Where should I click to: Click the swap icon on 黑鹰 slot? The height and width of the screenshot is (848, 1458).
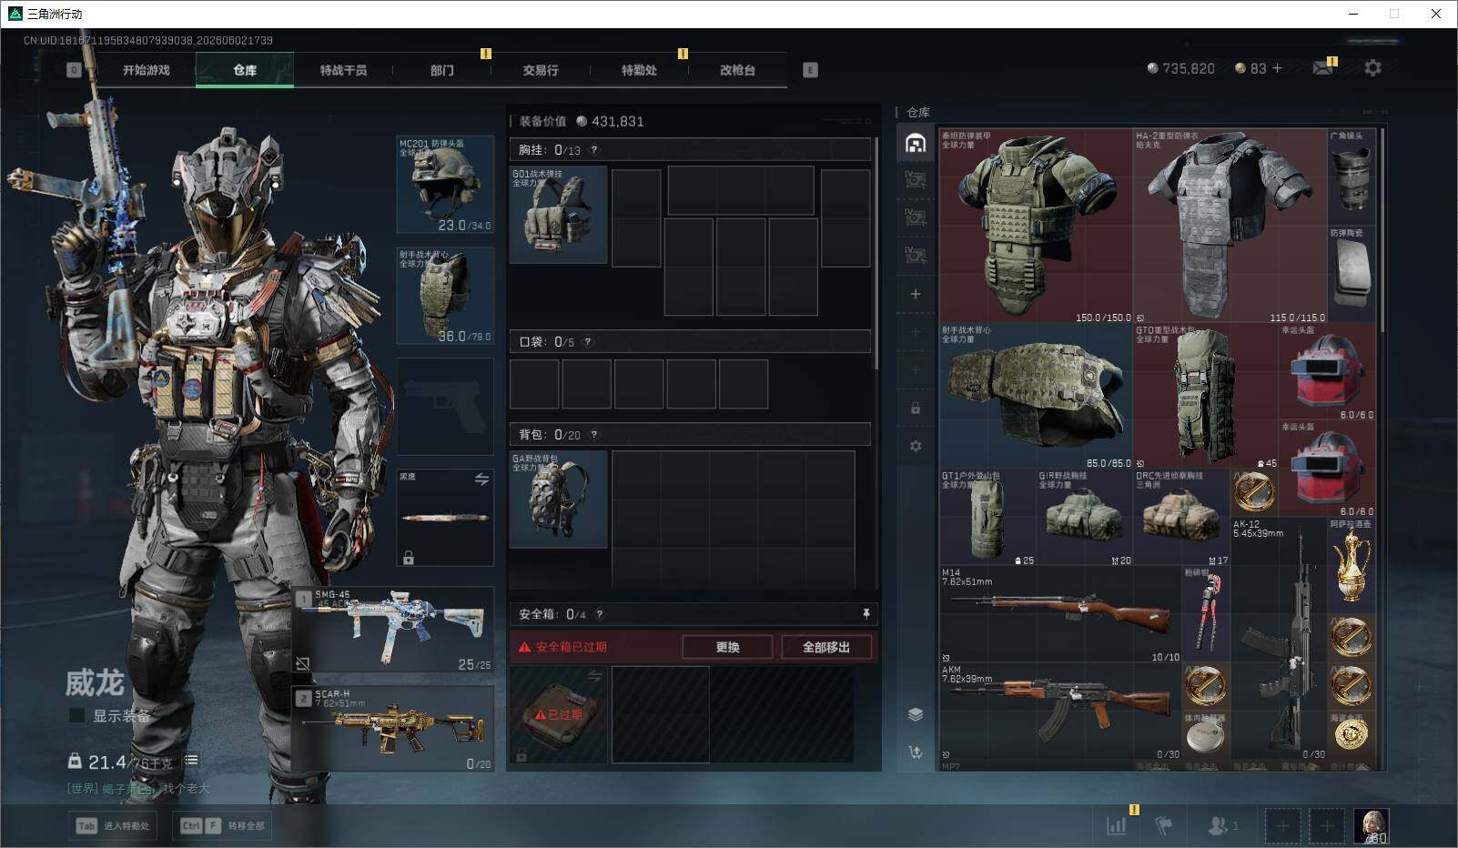click(x=481, y=480)
